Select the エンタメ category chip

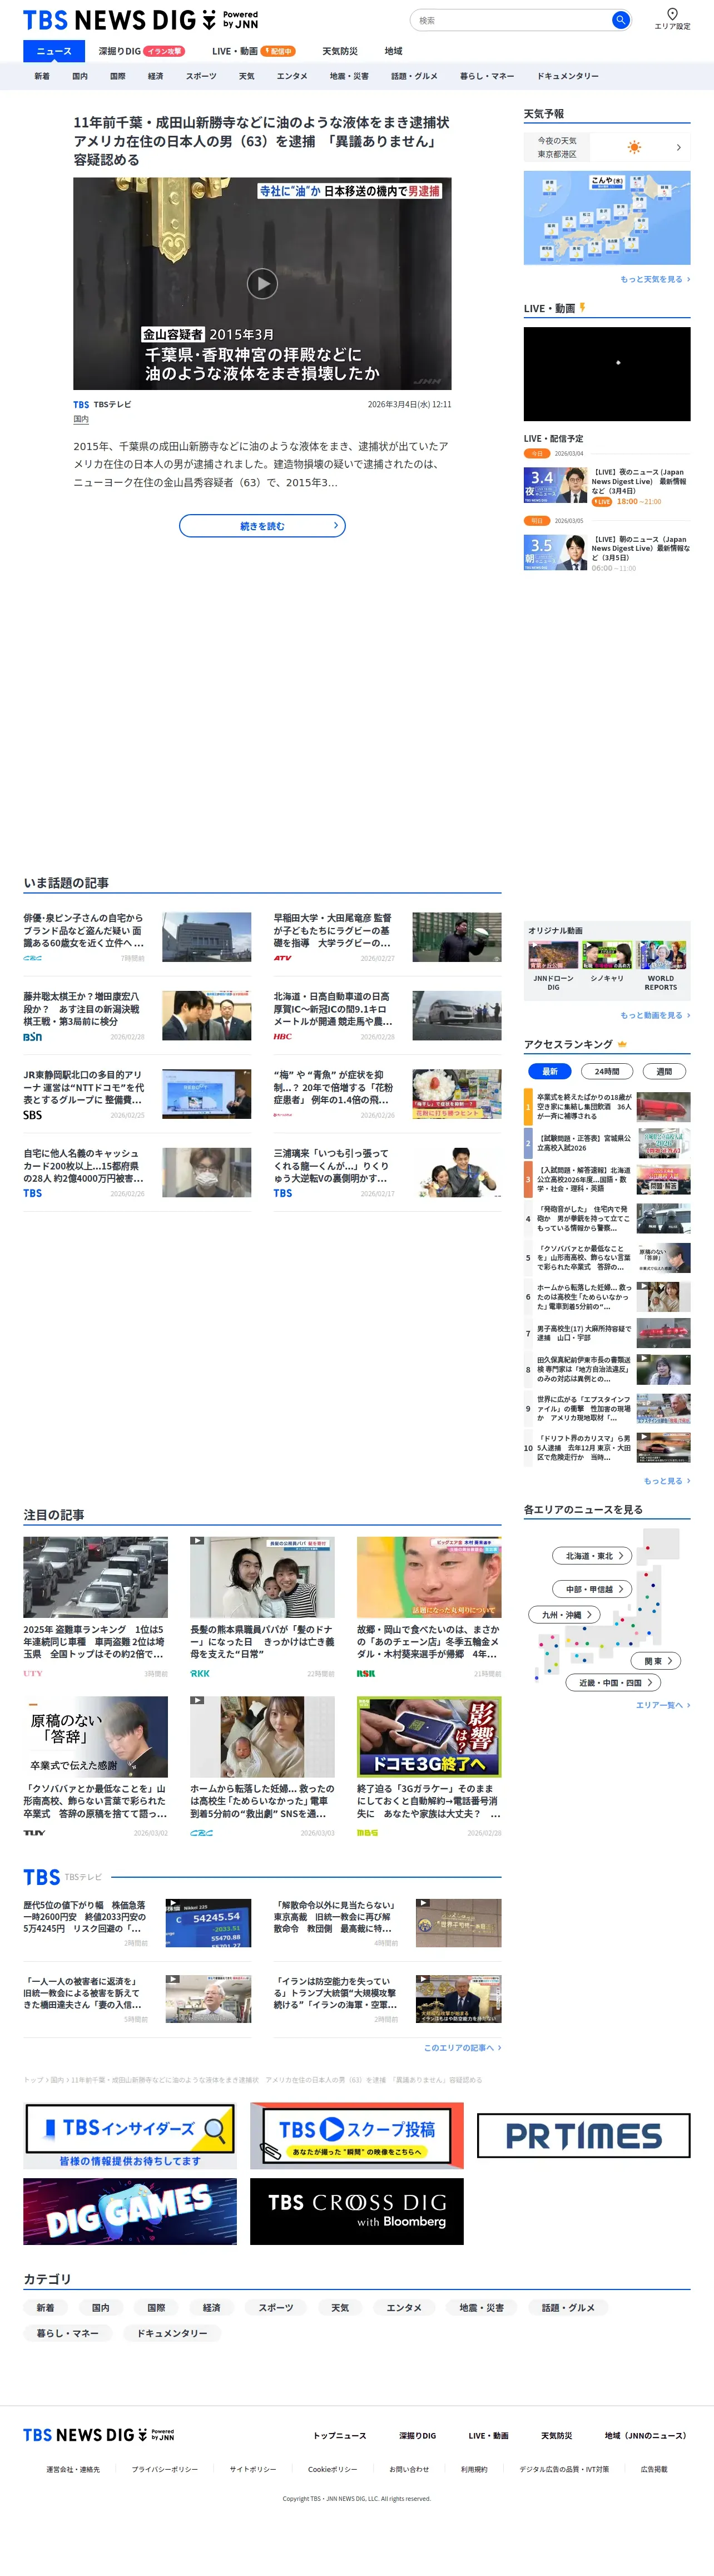[404, 2308]
